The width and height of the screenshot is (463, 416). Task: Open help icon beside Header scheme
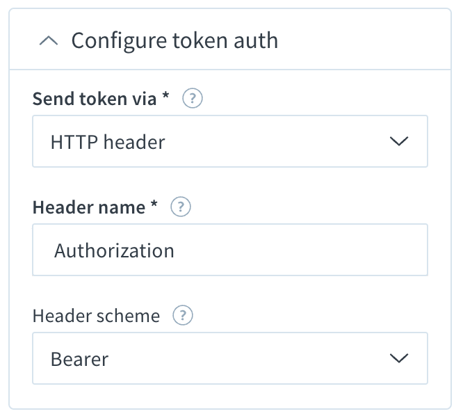coord(183,315)
